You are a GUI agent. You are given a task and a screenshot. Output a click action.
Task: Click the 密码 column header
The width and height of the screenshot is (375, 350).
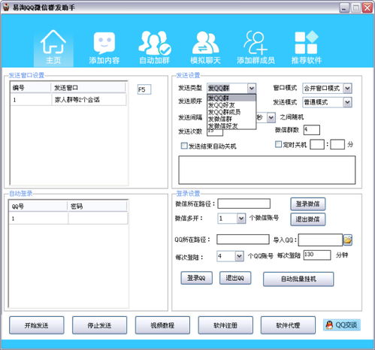tap(98, 207)
